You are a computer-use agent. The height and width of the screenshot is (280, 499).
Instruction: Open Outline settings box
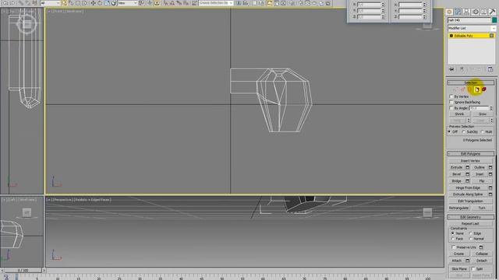pyautogui.click(x=490, y=167)
